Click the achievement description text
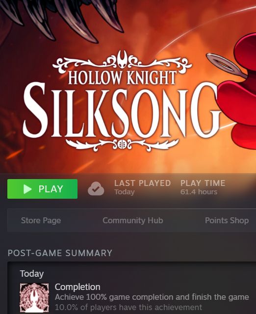Screen dimensions: 256x314 tap(152, 297)
